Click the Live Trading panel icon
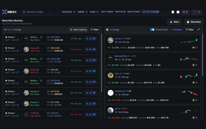Viewport: 206px width, 129px height. point(5,30)
